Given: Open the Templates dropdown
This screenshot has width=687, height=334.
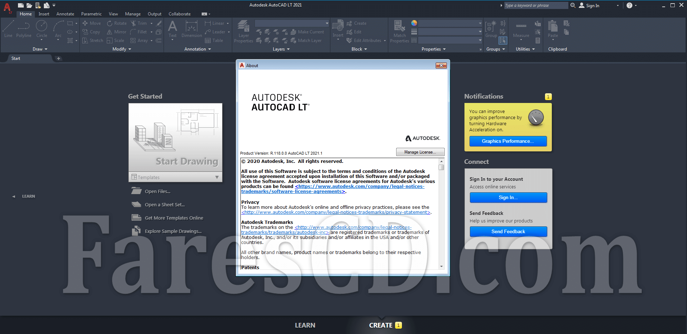Looking at the screenshot, I should (175, 177).
